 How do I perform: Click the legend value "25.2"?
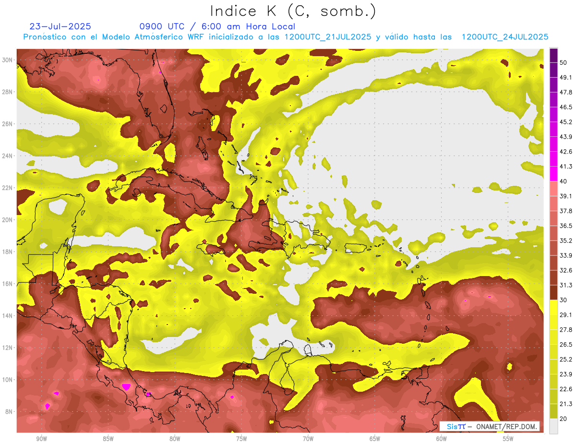click(x=566, y=360)
